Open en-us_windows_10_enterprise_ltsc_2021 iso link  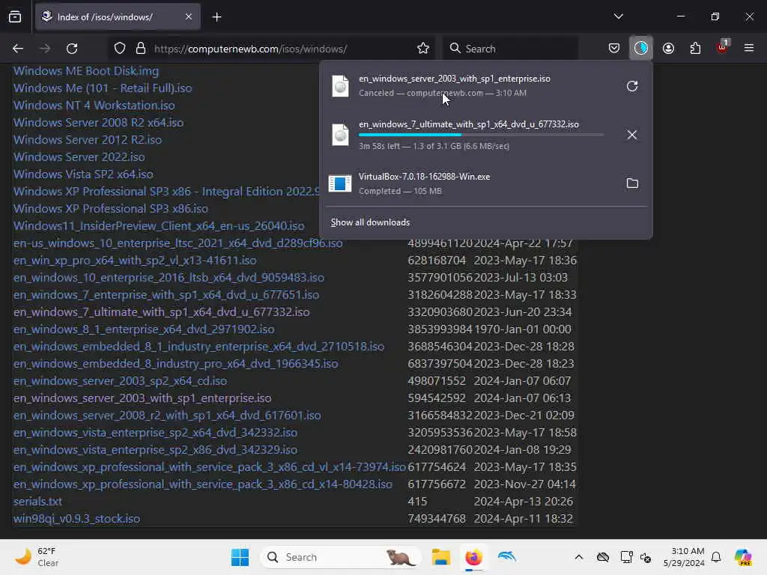pyautogui.click(x=178, y=243)
